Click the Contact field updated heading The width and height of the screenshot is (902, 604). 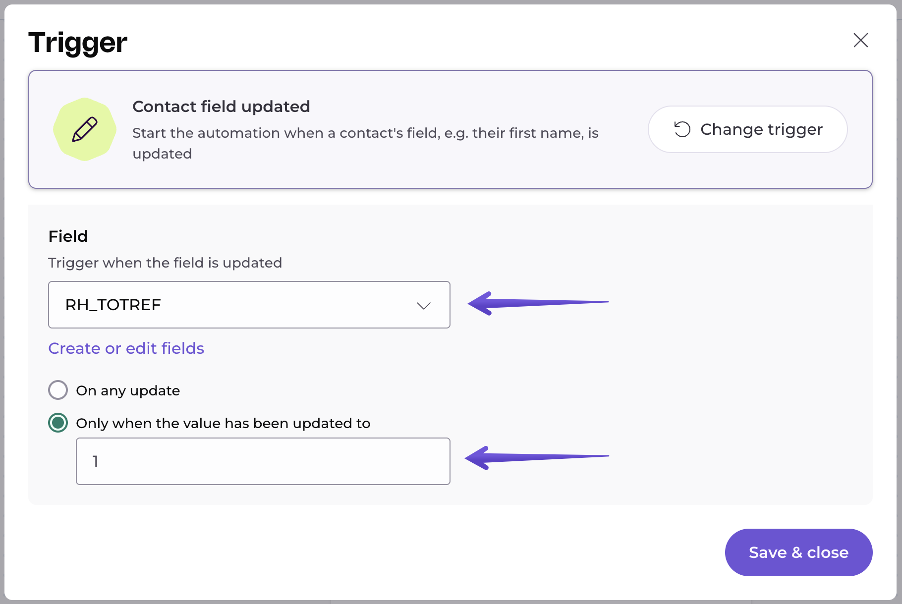pyautogui.click(x=221, y=107)
